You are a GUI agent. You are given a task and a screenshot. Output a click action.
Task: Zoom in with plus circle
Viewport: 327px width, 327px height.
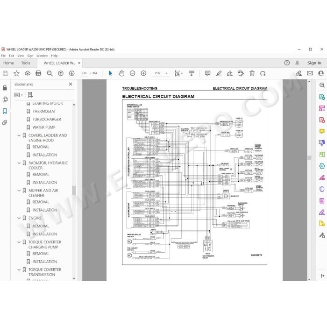143,73
